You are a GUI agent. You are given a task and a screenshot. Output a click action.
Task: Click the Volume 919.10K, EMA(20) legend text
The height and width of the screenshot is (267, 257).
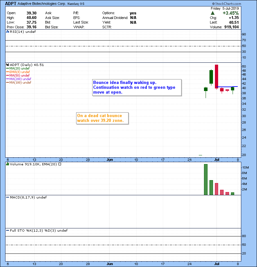coord(33,164)
